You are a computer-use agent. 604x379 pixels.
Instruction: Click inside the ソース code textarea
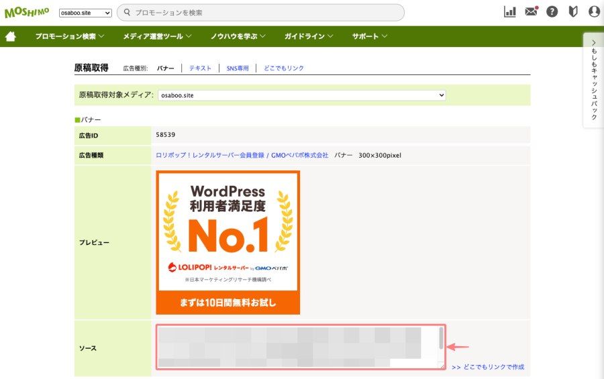(297, 347)
